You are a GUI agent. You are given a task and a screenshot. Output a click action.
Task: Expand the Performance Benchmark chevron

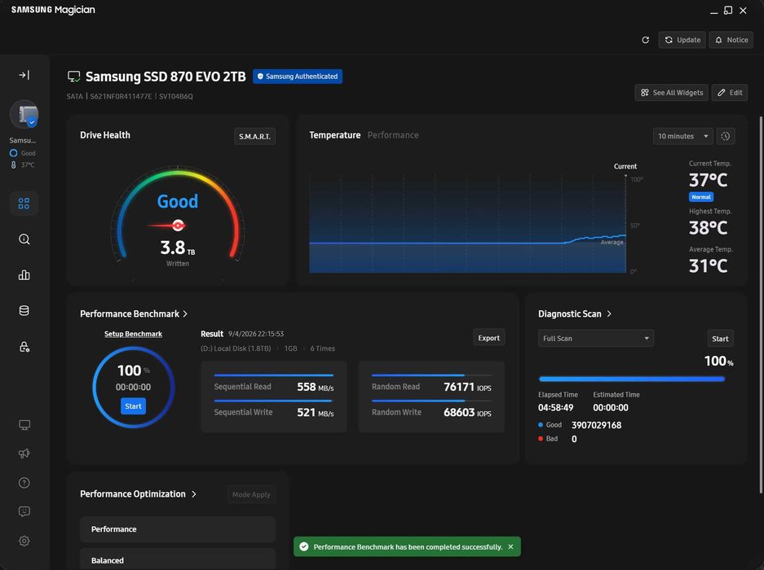tap(185, 314)
